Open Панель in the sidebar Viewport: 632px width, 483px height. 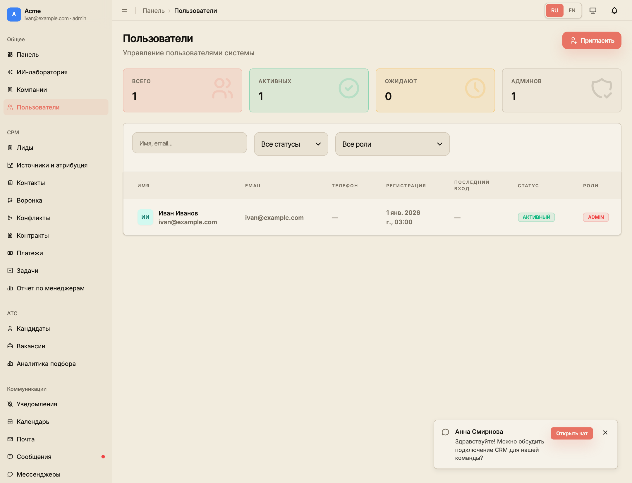(x=56, y=54)
